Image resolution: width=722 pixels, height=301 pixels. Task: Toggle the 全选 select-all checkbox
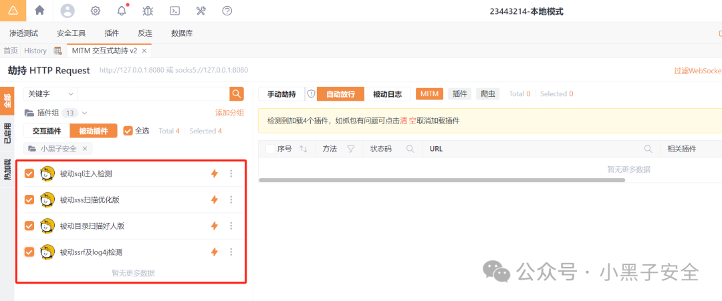(x=128, y=131)
